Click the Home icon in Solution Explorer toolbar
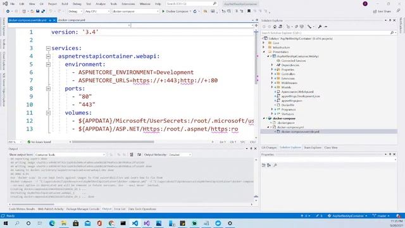 tap(275, 27)
